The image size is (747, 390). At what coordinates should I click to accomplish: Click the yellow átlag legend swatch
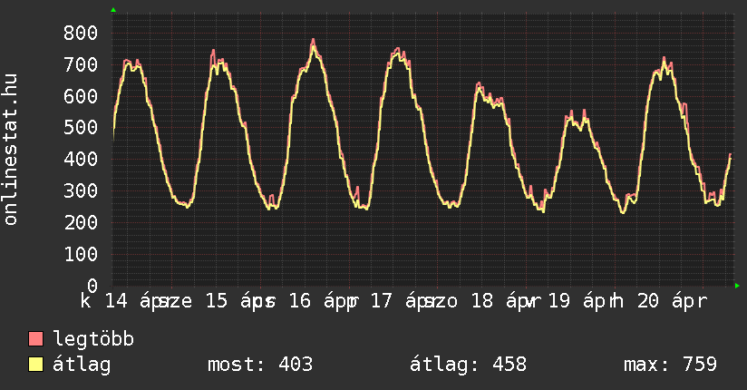pos(36,366)
